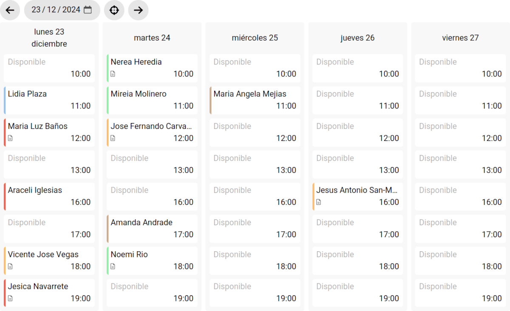Viewport: 510px width, 311px height.
Task: Click the 23/12/2024 date field
Action: coord(56,10)
